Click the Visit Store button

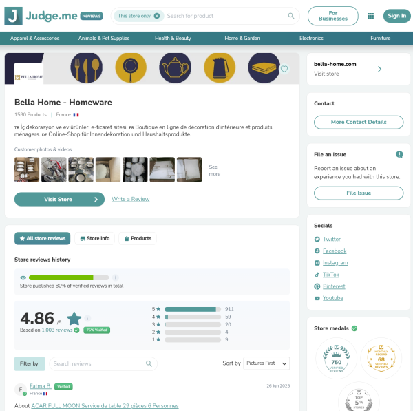[x=59, y=200]
